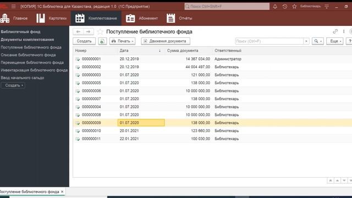Click the Создать button in toolbar
352x198 pixels.
tap(84, 41)
